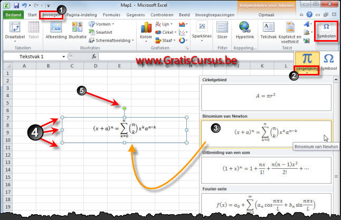
Task: Insert a Slicer filter
Action: tap(222, 31)
